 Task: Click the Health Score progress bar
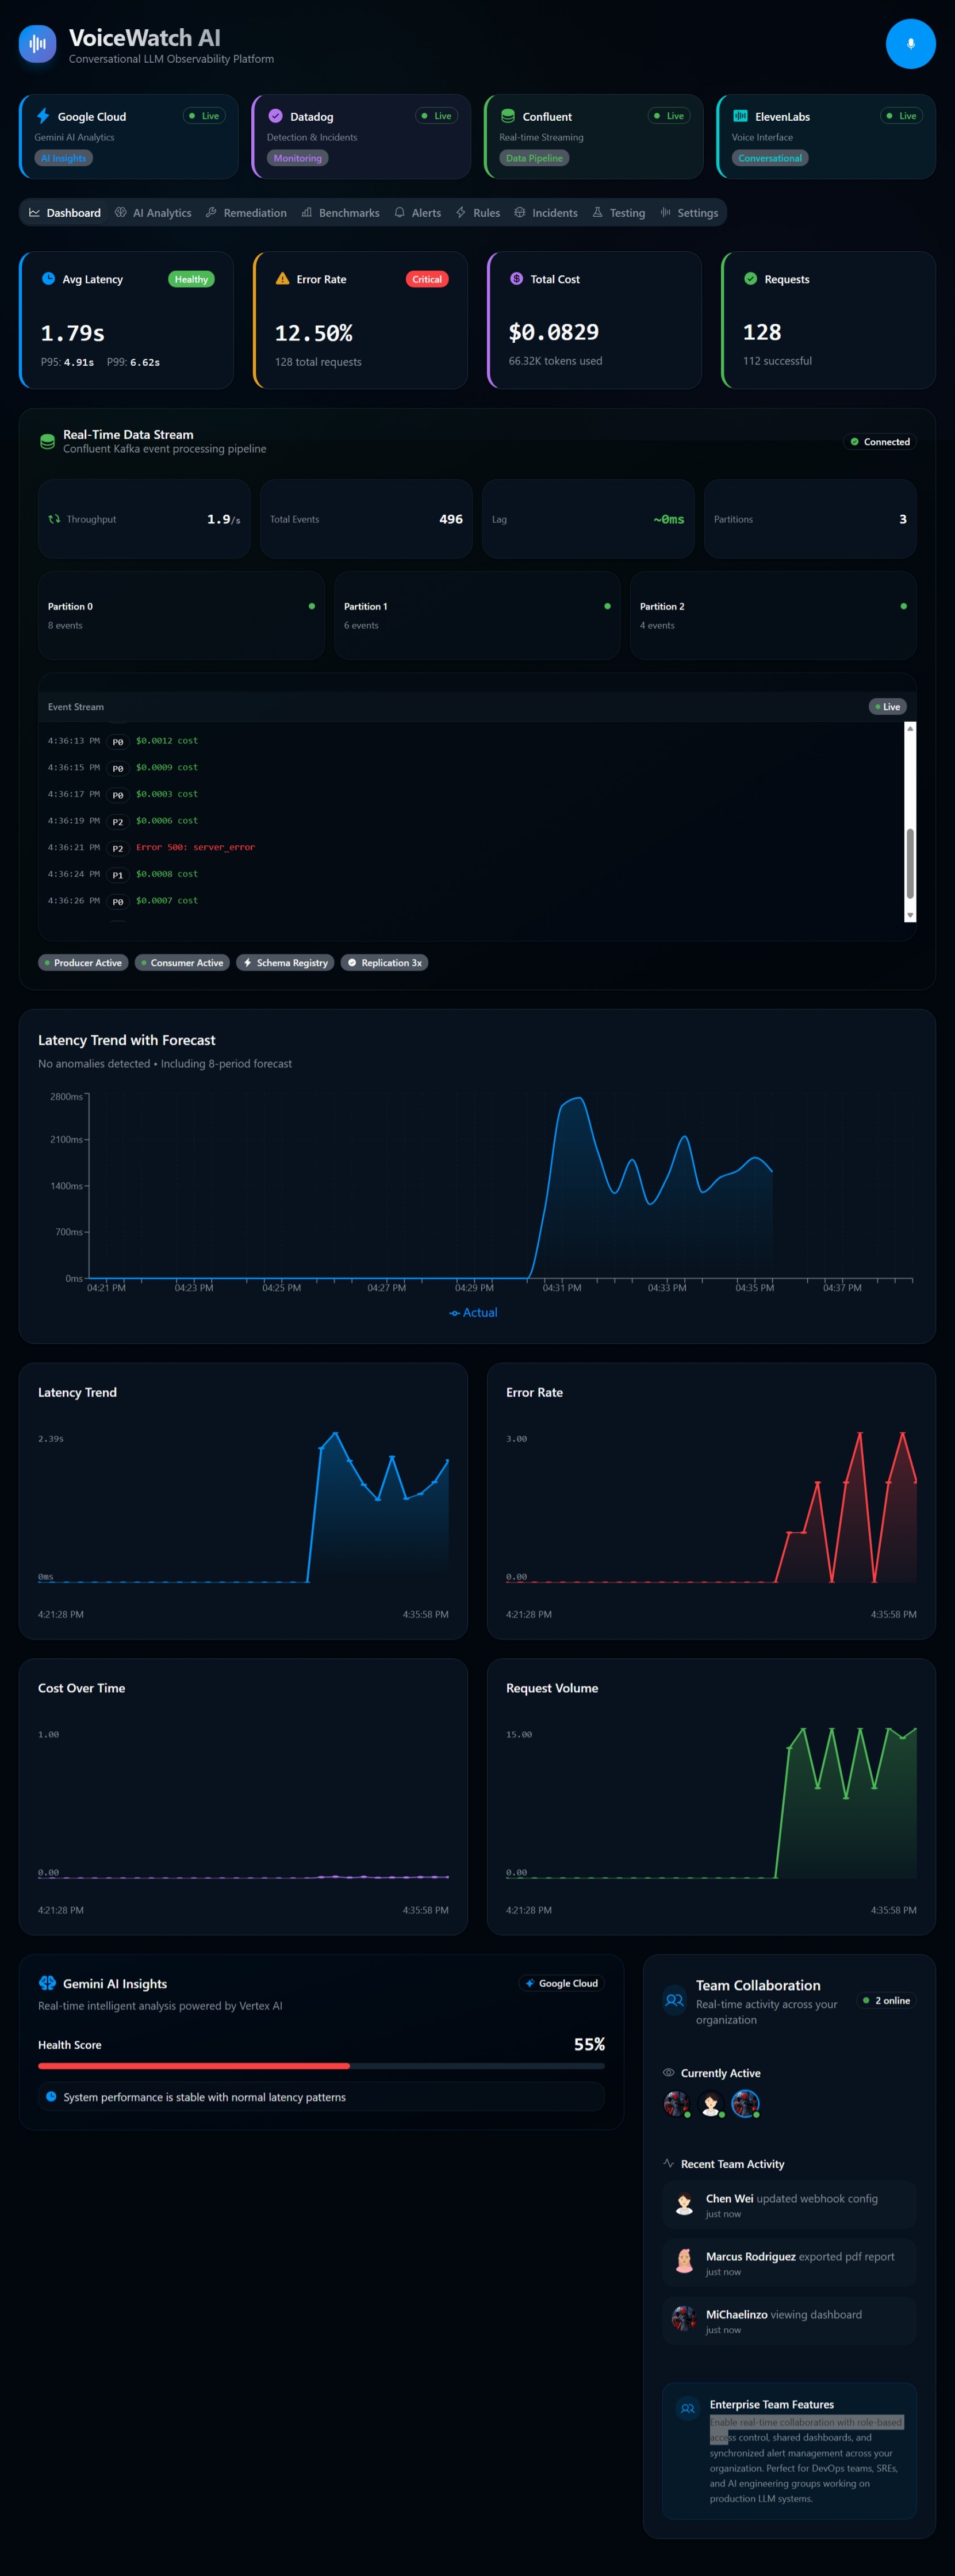321,2065
